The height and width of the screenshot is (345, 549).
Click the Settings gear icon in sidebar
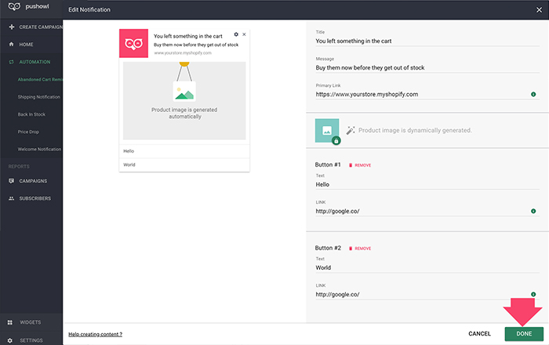[9, 340]
